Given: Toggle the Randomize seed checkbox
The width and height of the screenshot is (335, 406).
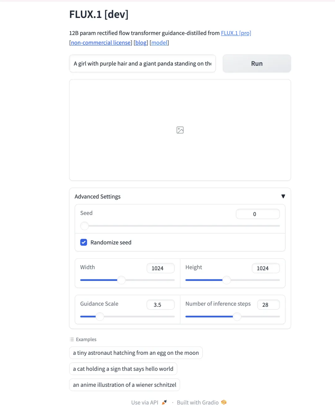Looking at the screenshot, I should click(84, 242).
